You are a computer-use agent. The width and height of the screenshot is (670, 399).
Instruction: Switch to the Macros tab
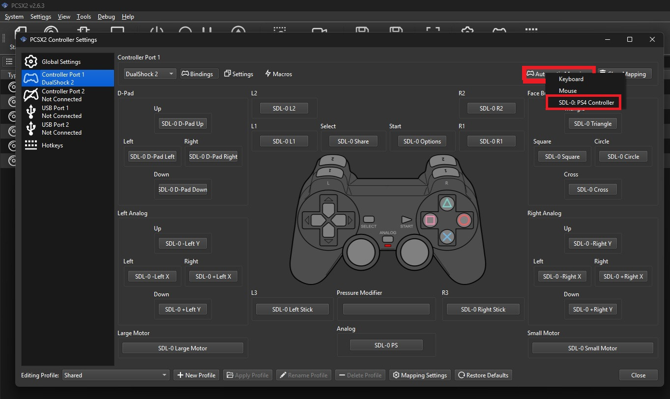pos(278,74)
